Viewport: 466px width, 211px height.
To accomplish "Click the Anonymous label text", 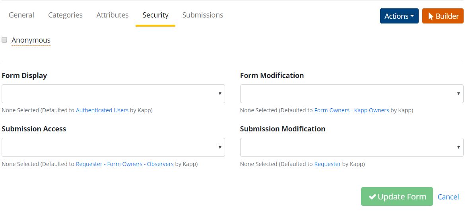I will tap(31, 40).
